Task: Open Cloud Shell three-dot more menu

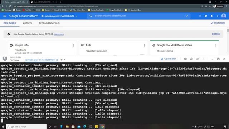Action: point(203,59)
